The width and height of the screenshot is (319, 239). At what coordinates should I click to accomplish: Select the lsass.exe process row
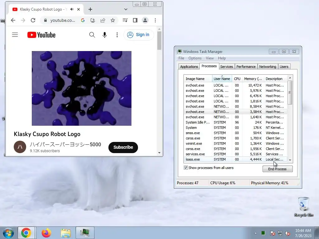tap(236, 159)
